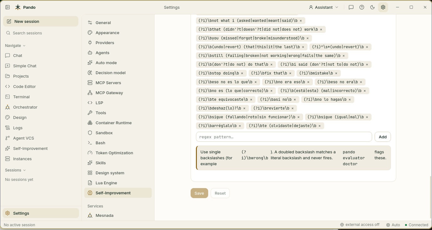432x230 pixels.
Task: Open Instances in the sidebar
Action: click(x=41, y=159)
